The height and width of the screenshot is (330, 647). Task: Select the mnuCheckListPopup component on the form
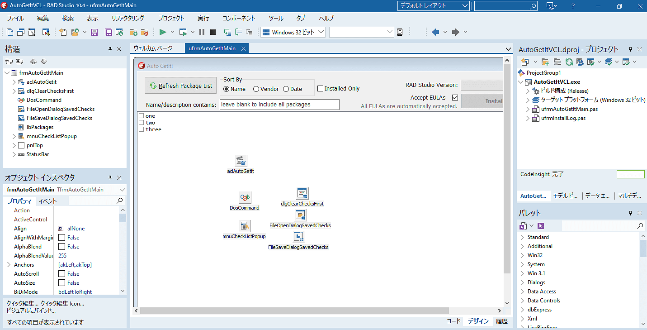(x=244, y=226)
